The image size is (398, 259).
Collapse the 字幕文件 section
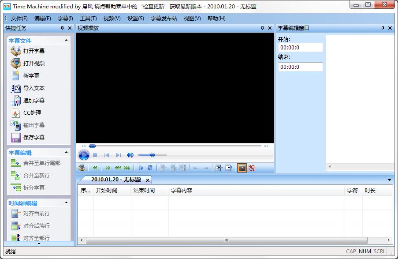click(x=67, y=40)
